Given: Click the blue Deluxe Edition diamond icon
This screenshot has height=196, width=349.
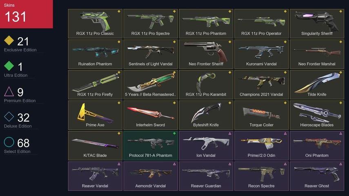Looking at the screenshot, I should point(9,117).
